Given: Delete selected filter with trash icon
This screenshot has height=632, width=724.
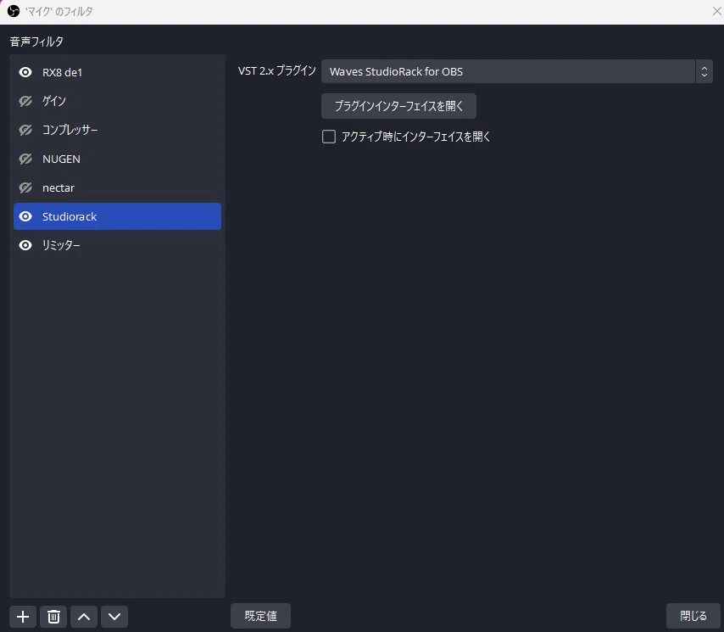Looking at the screenshot, I should (53, 616).
